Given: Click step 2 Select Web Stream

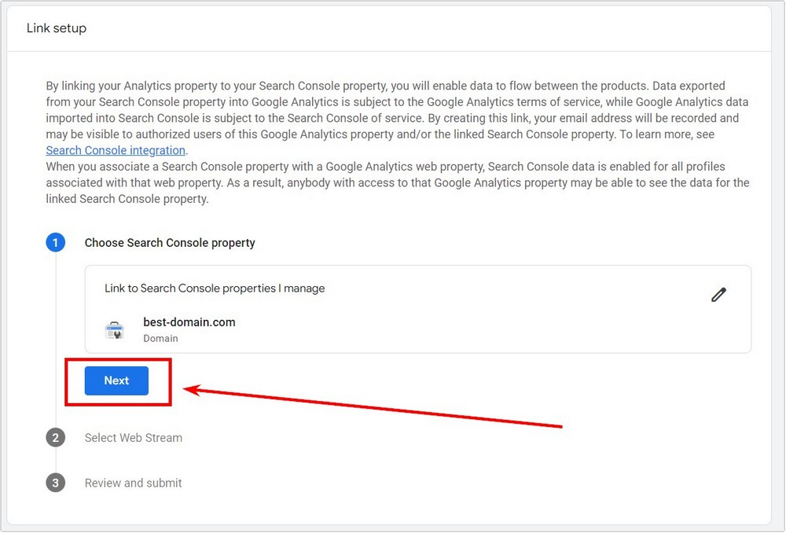Looking at the screenshot, I should pos(134,438).
